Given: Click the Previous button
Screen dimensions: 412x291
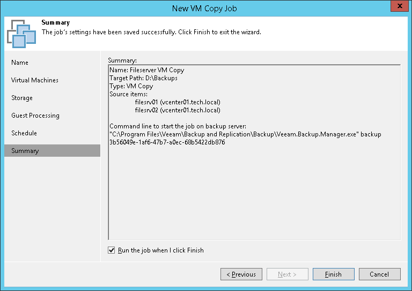Looking at the screenshot, I should coord(241,274).
